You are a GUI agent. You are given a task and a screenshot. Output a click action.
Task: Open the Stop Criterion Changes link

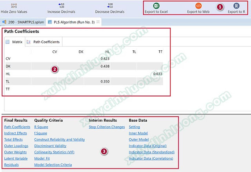point(107,127)
